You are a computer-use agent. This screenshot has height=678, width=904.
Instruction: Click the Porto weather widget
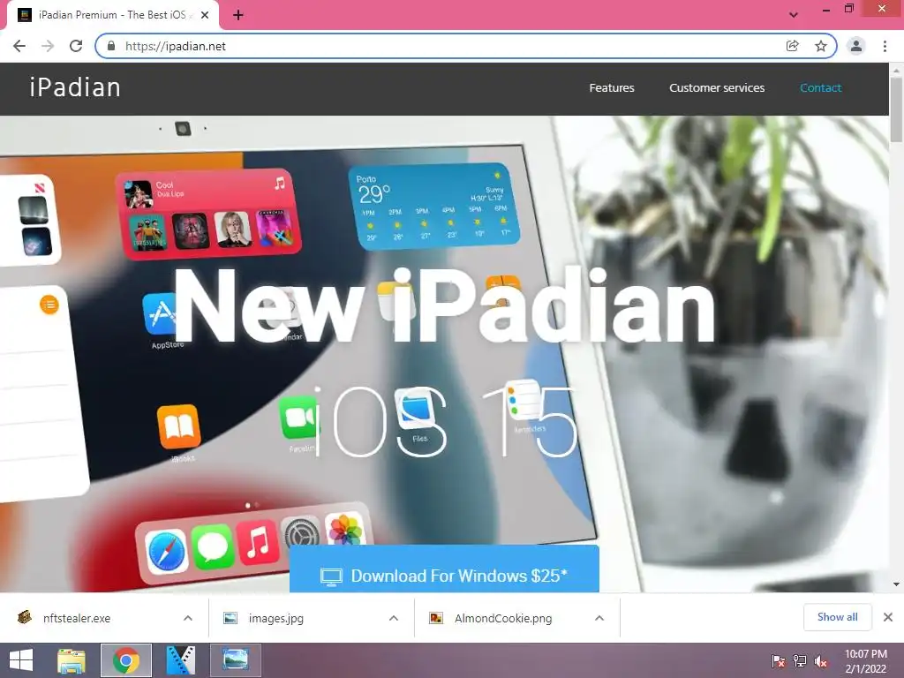tap(433, 205)
